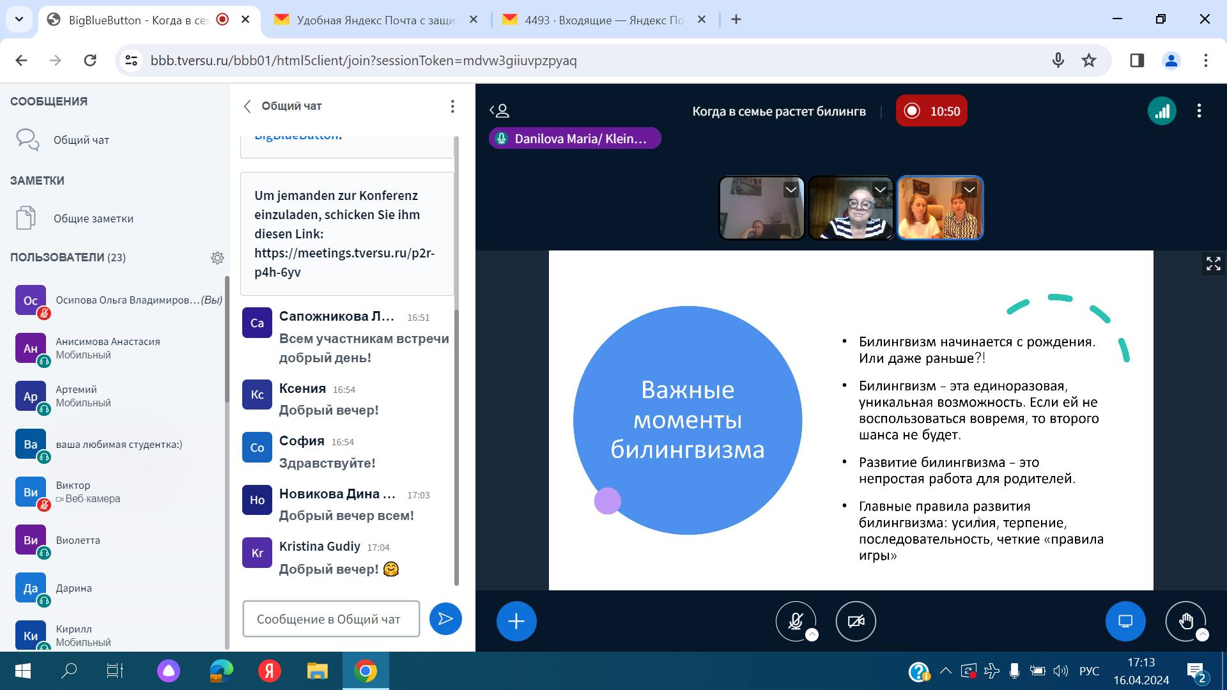Unmute the microphone button
This screenshot has height=690, width=1227.
pos(795,621)
